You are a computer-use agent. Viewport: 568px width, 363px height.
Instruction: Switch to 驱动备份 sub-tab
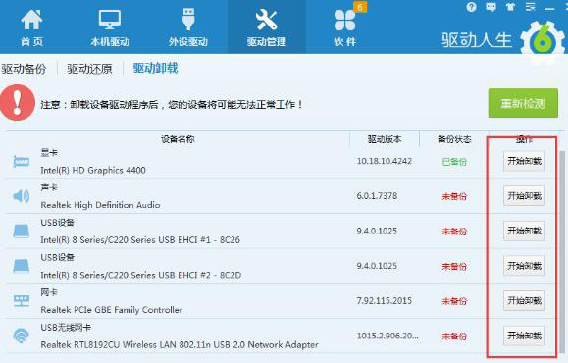[x=24, y=69]
